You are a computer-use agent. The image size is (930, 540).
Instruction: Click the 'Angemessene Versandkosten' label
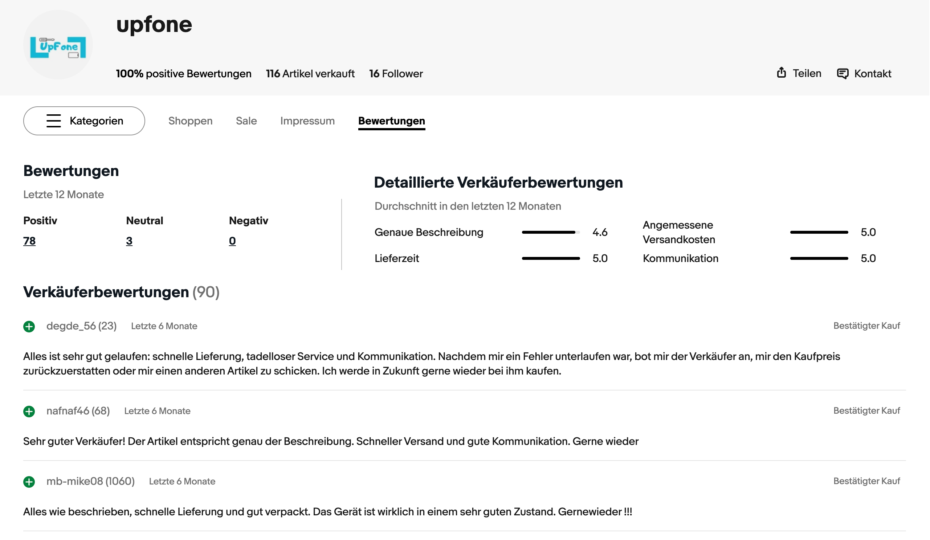pos(680,232)
